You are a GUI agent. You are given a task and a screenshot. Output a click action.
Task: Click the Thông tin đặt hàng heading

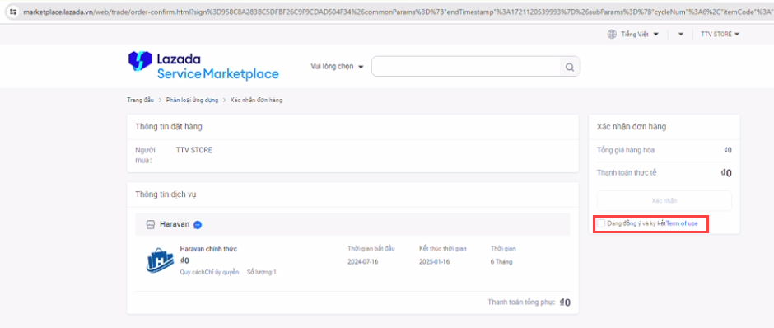click(x=169, y=126)
